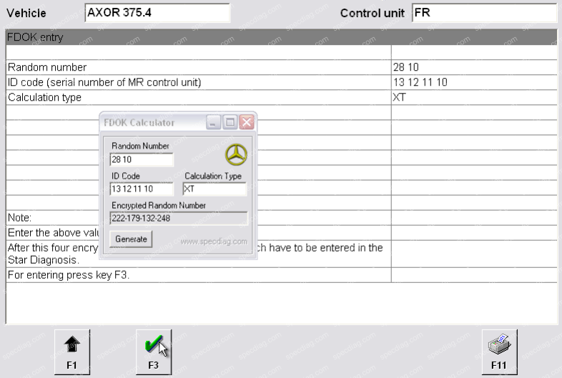The width and height of the screenshot is (562, 378).
Task: Click the Mercedes star logo in calculator
Action: pyautogui.click(x=236, y=154)
